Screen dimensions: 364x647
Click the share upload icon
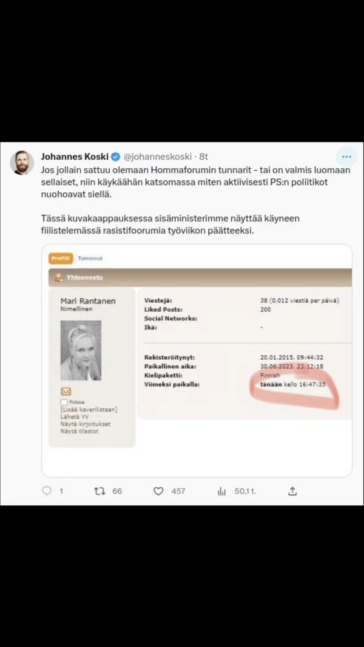pyautogui.click(x=292, y=490)
